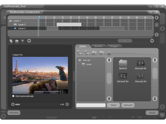This screenshot has width=166, height=124.
Task: Click the Video1.flv preview image
Action: pos(40,75)
